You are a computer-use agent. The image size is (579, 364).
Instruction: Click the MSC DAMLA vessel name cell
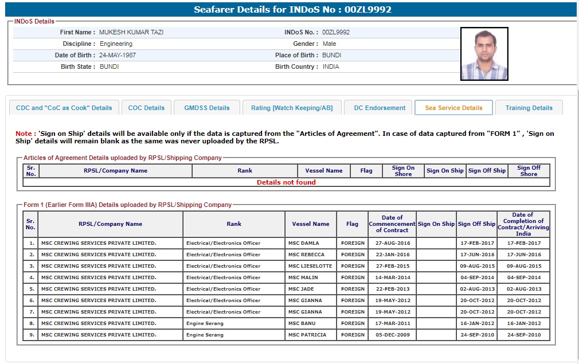point(304,243)
